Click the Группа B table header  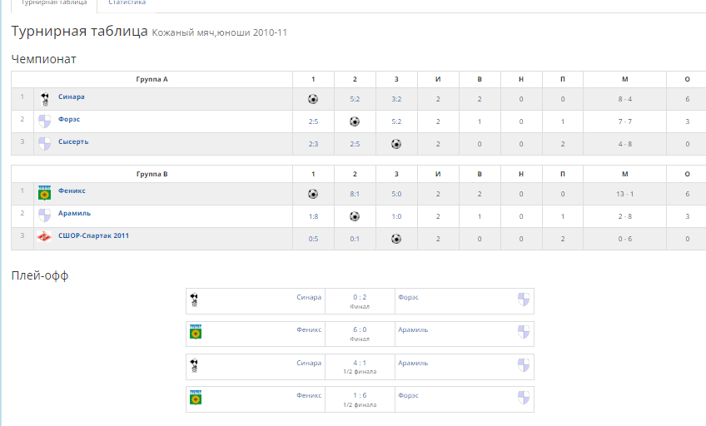[152, 174]
